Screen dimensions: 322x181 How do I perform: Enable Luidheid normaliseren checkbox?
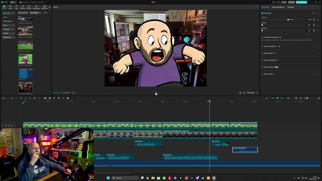coord(262,37)
